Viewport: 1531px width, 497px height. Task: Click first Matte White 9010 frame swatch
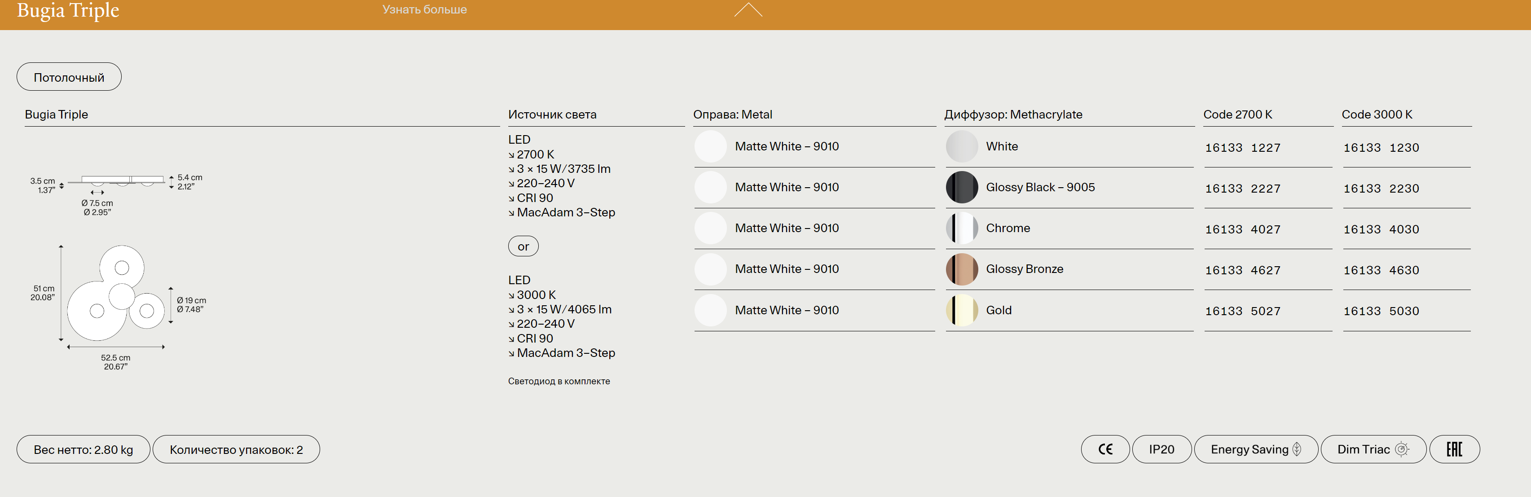[710, 146]
